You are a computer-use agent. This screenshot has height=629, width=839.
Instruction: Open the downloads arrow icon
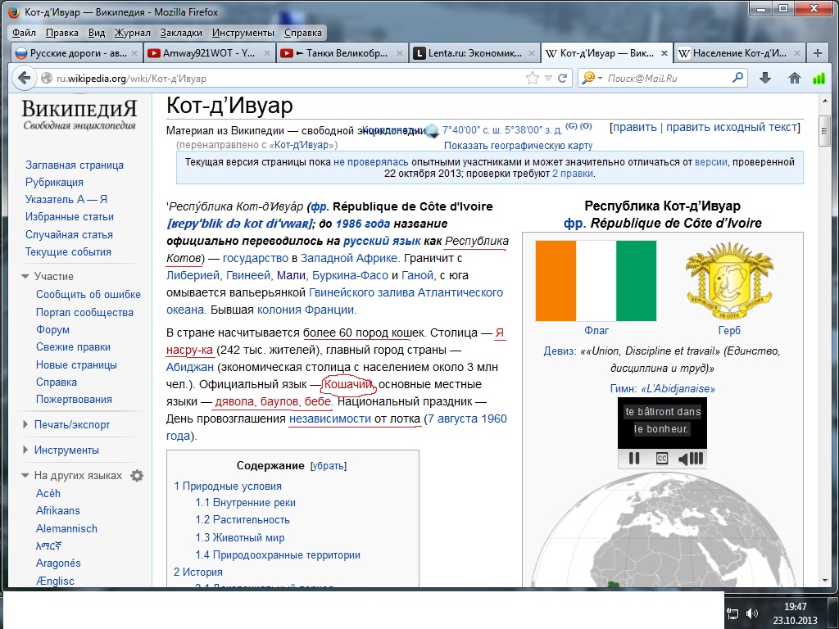(765, 78)
